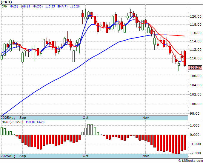This screenshot has width=203, height=163.
Task: Click the Sep label on price chart axis
Action: (x=23, y=118)
